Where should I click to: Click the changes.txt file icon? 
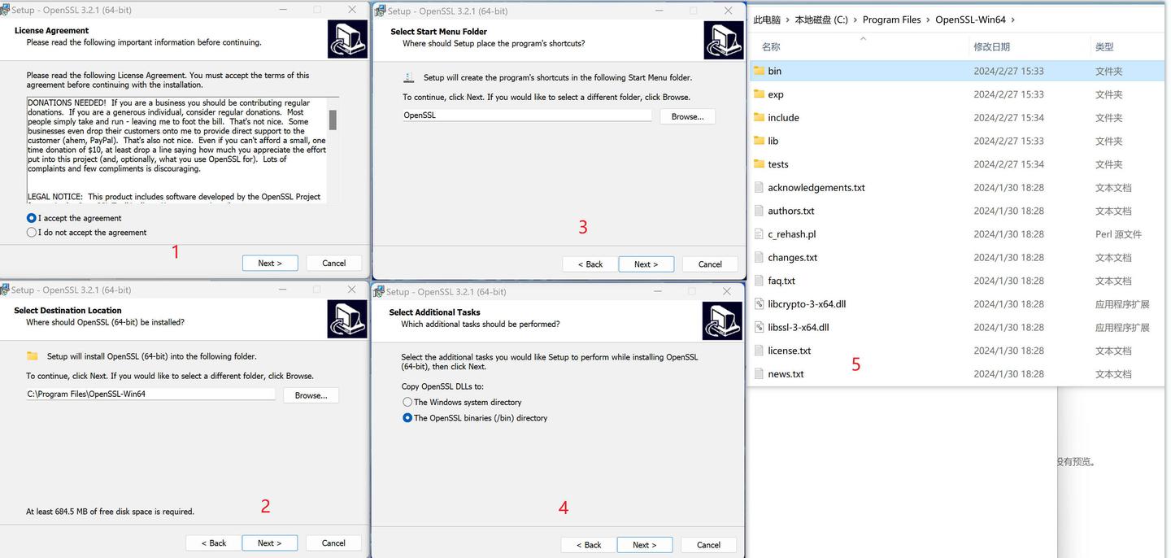759,257
